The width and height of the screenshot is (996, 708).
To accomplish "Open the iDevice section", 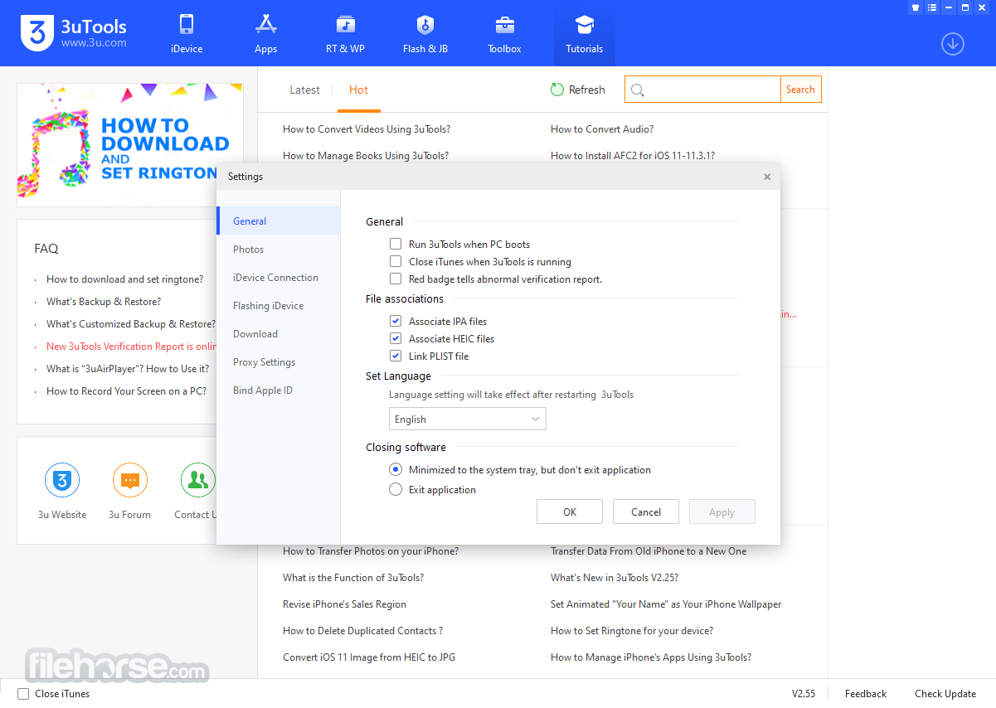I will pyautogui.click(x=187, y=34).
